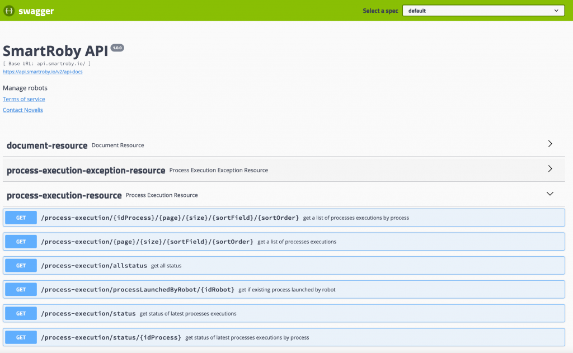The image size is (573, 353).
Task: Click GET button for processLaunchedByRobot endpoint
Action: click(x=21, y=289)
